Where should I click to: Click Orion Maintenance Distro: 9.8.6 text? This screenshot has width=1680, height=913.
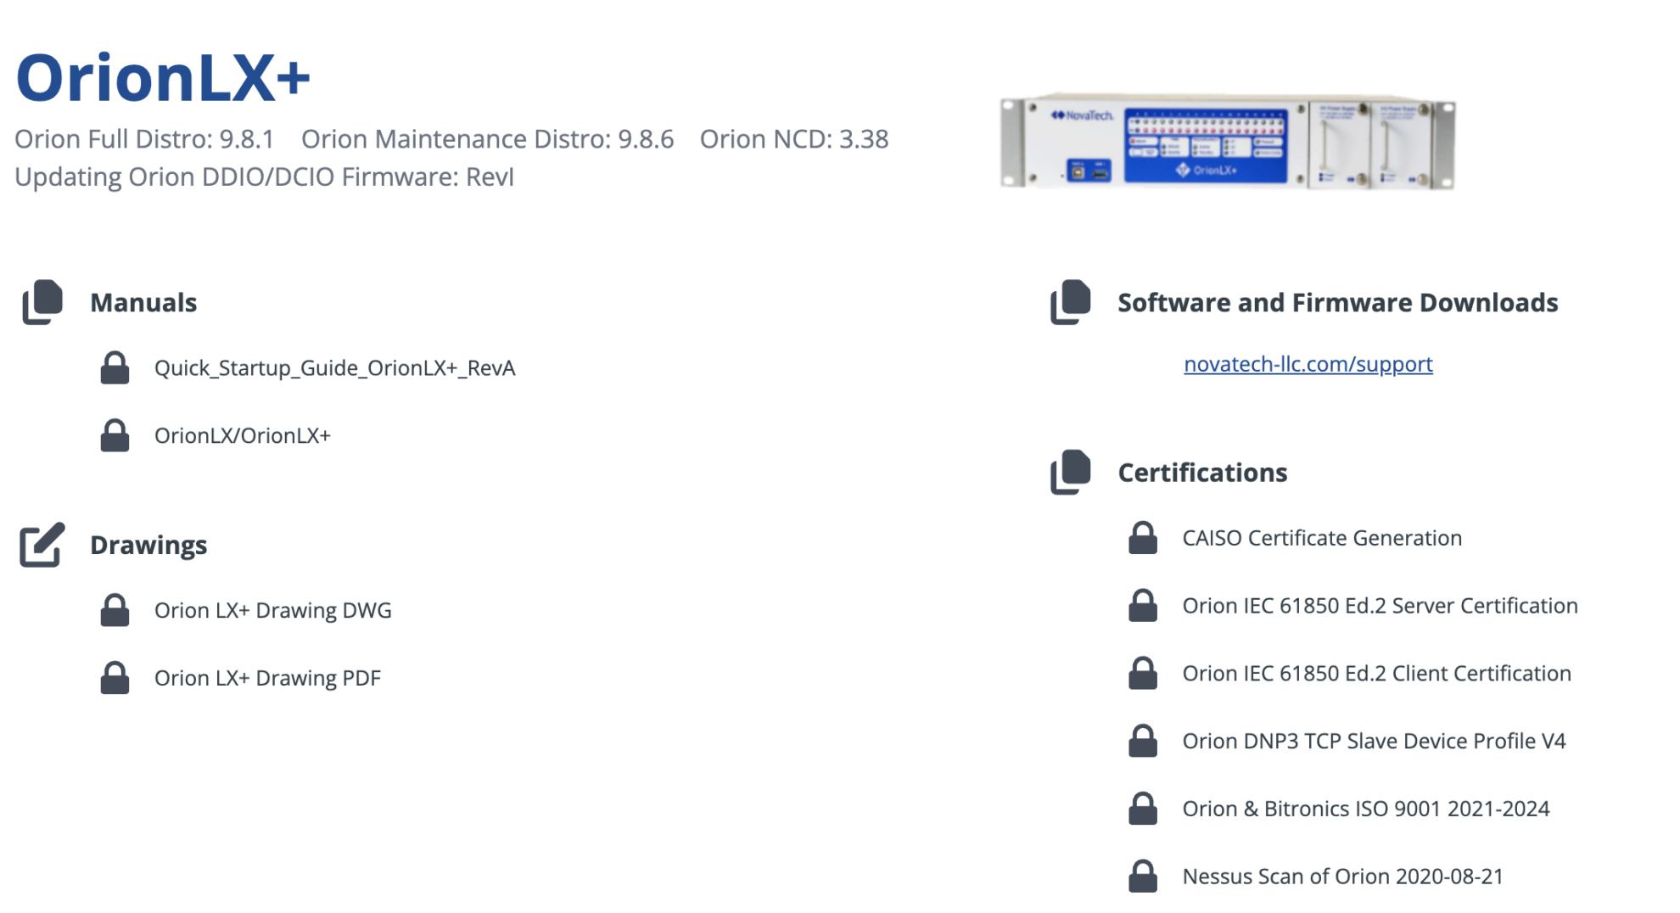[x=488, y=139]
